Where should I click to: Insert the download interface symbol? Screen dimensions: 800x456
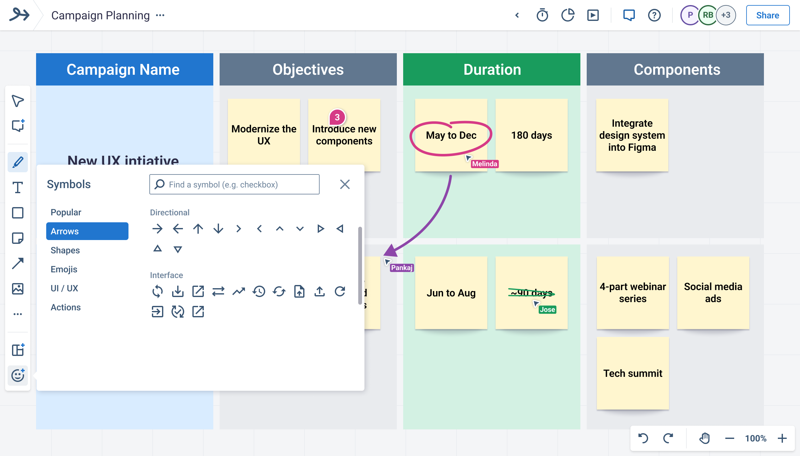[x=178, y=291]
